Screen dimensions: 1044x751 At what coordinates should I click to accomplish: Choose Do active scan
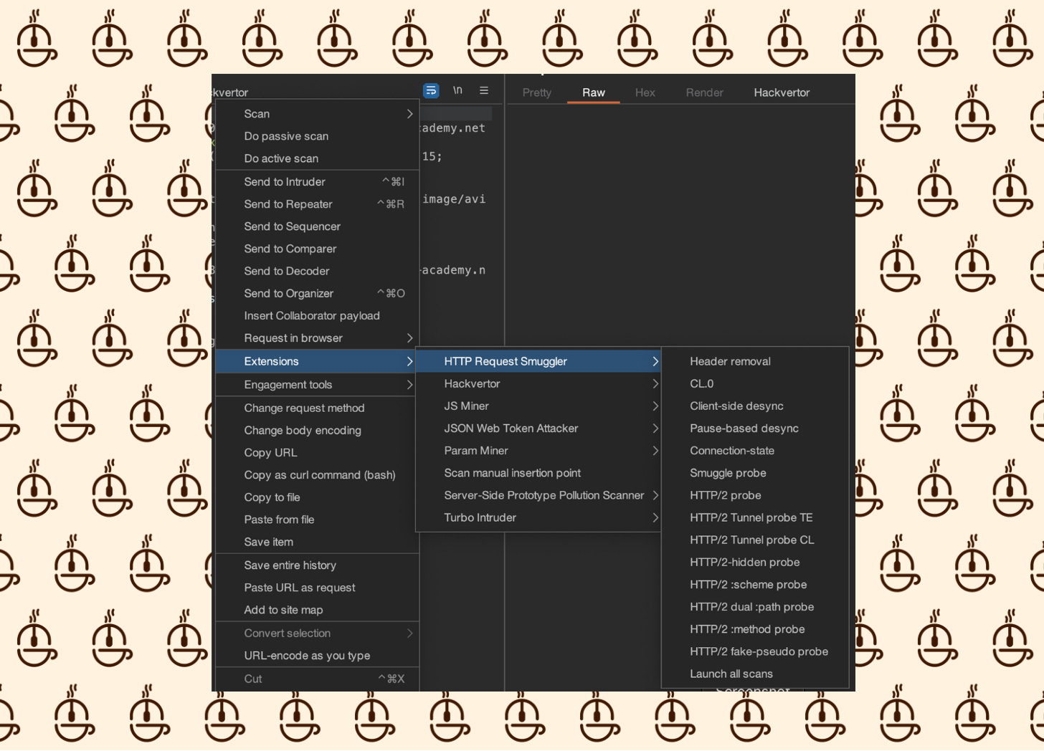pyautogui.click(x=318, y=158)
